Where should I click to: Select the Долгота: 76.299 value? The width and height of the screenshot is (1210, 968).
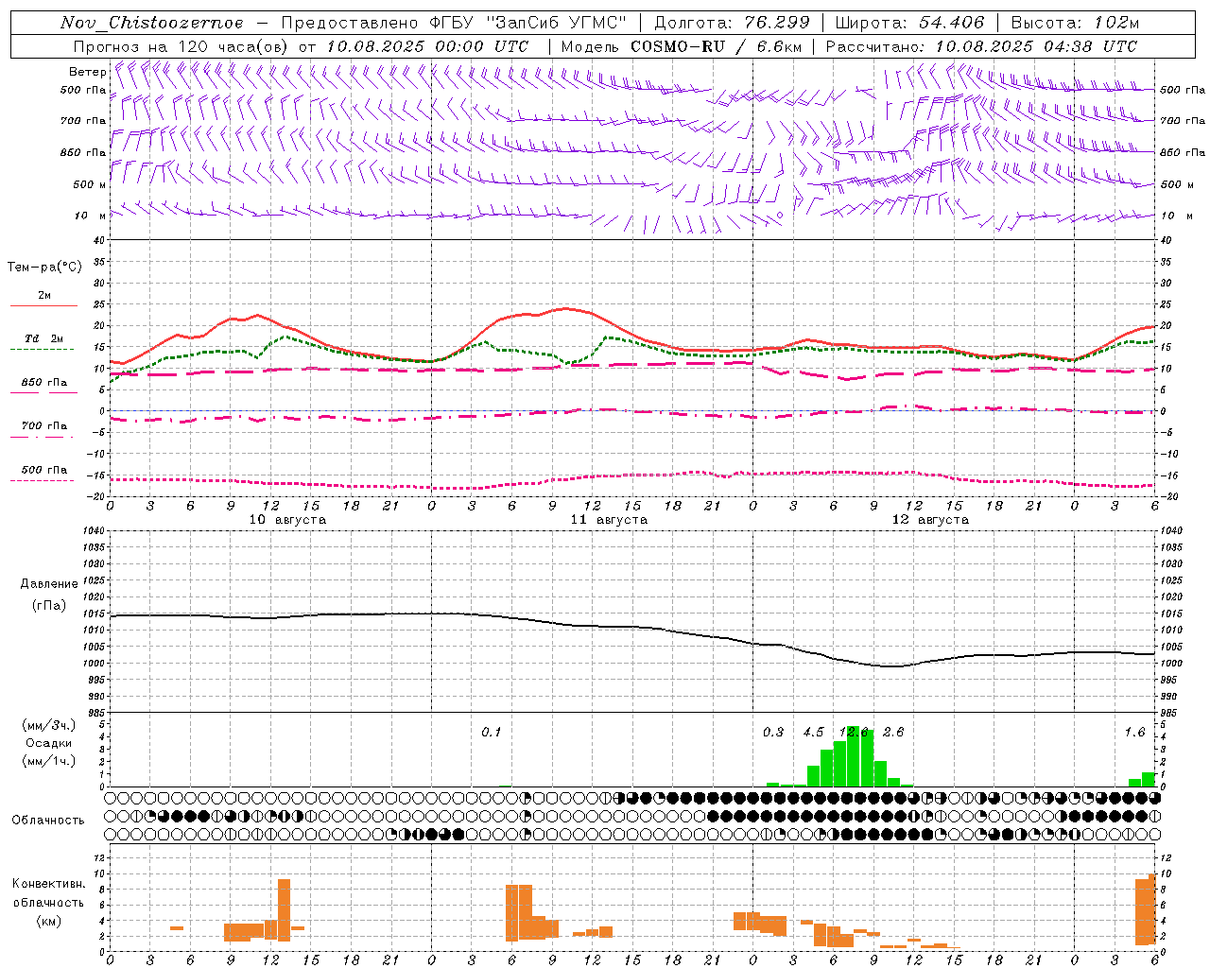pyautogui.click(x=732, y=23)
